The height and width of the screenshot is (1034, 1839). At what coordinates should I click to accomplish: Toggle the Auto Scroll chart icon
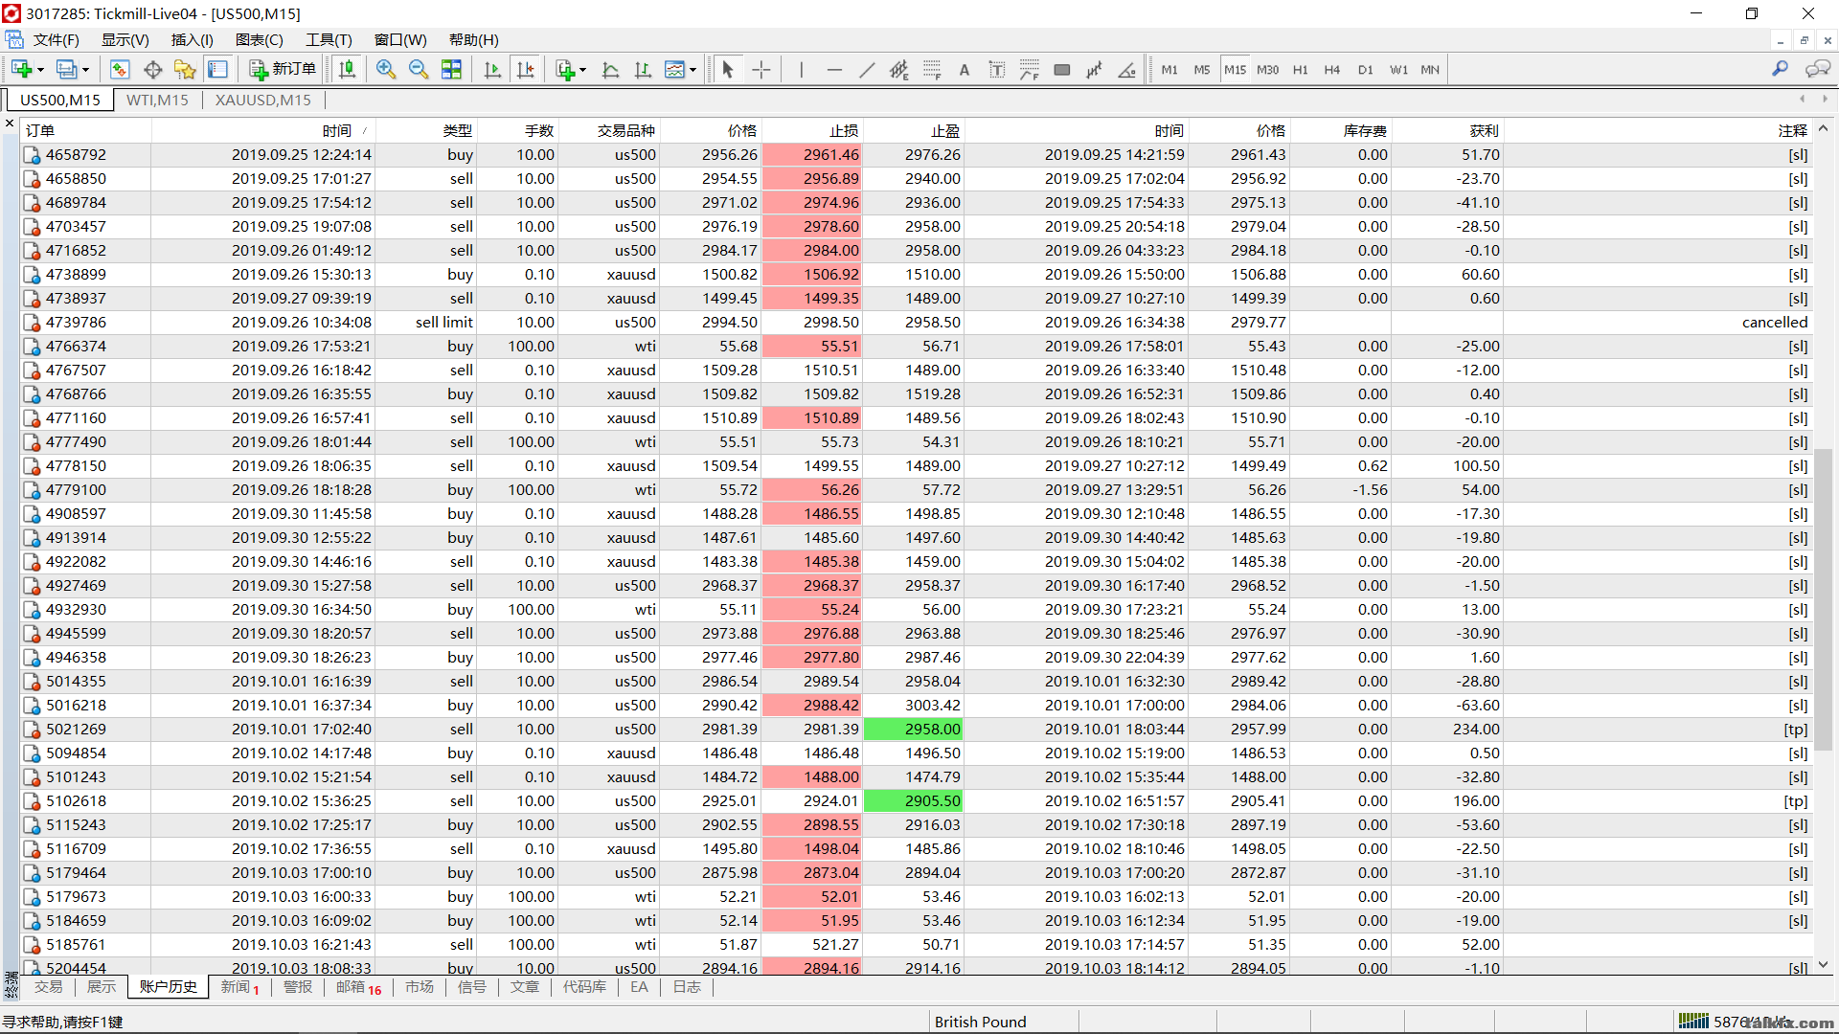[x=492, y=70]
